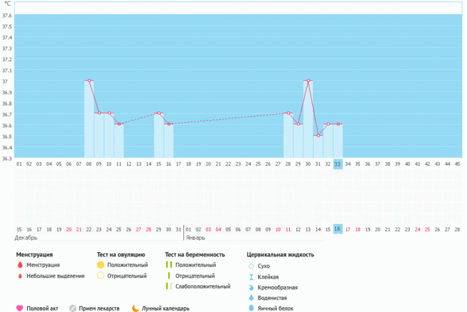Select the 37.0 peak point on day 30
Screen dimensions: 467x312
coord(308,80)
